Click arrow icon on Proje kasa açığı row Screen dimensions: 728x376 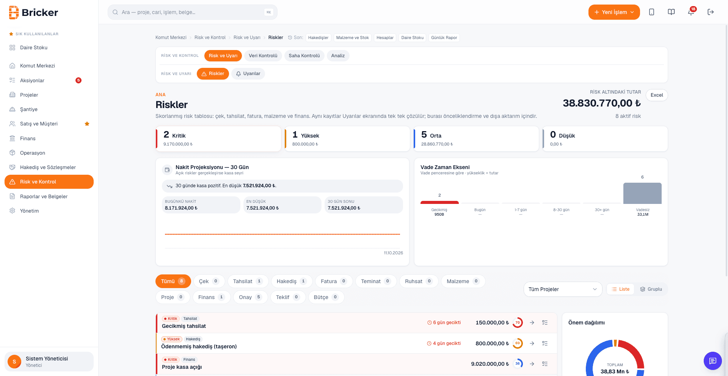pos(532,364)
